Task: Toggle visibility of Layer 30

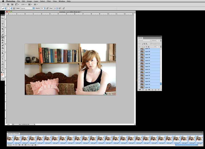Action: click(x=139, y=51)
